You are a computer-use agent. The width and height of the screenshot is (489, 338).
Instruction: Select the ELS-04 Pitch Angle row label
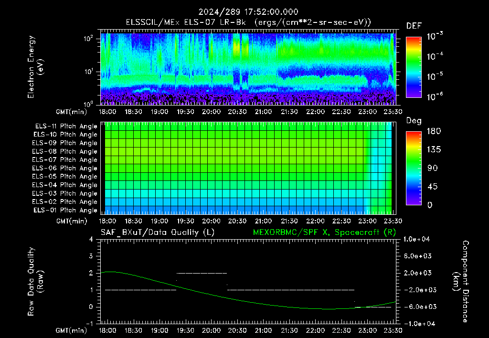coord(65,185)
